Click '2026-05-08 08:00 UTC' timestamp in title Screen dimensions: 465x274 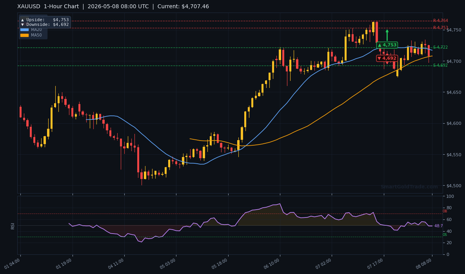(x=118, y=6)
